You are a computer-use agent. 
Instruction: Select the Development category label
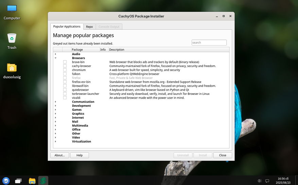81,106
